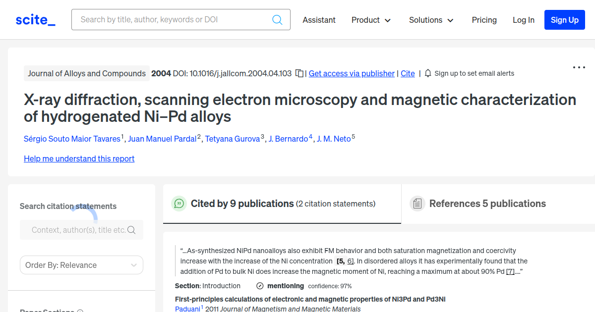Open the Assistant menu item

(319, 20)
